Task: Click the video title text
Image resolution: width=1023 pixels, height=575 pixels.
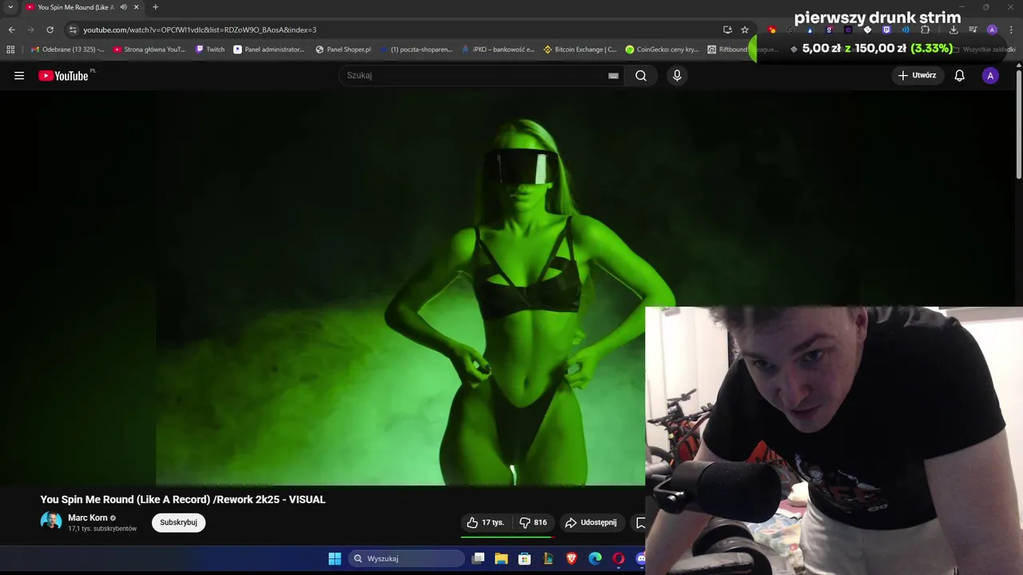Action: (183, 499)
